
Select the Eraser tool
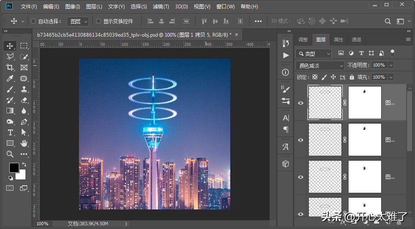[24, 100]
